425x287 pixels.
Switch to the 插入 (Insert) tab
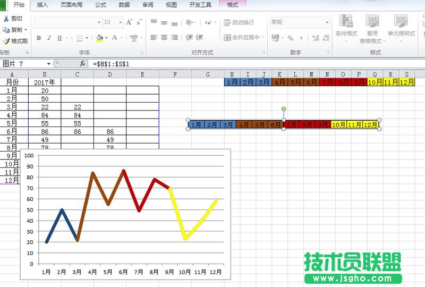coord(42,5)
